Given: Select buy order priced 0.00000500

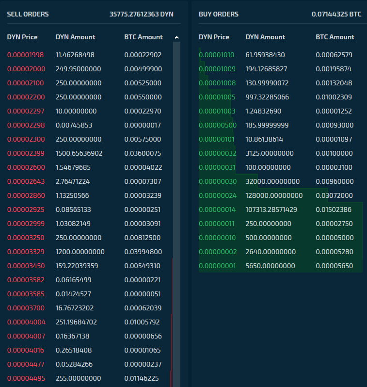Looking at the screenshot, I should click(x=281, y=125).
